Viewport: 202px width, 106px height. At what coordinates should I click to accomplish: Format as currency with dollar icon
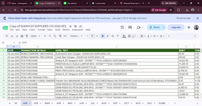(x=45, y=36)
